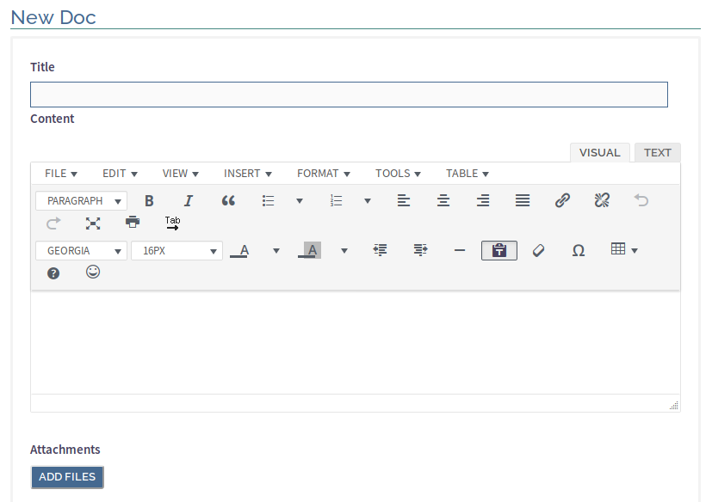Open the Paragraph format dropdown
Screen dimensions: 712x502
click(81, 200)
